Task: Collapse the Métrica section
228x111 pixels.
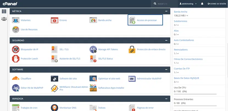Action: pos(166,11)
